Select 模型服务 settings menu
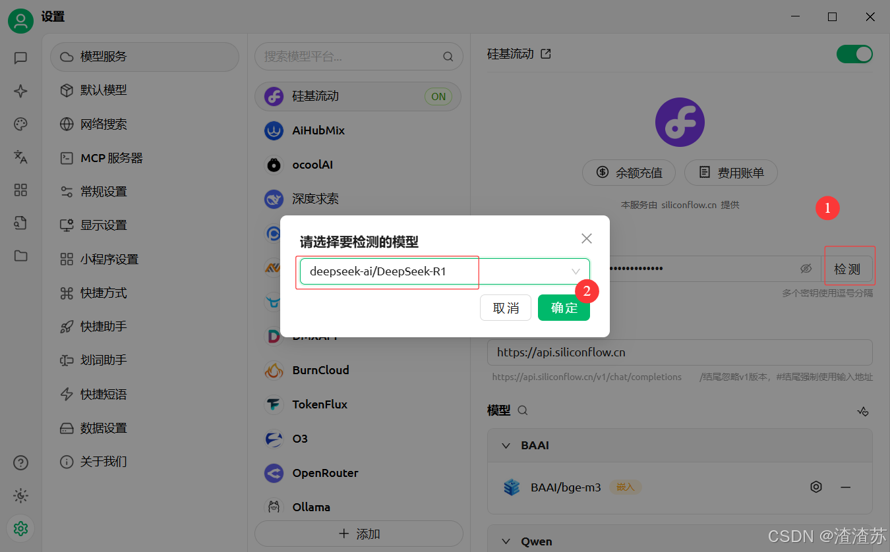This screenshot has height=552, width=890. (144, 57)
